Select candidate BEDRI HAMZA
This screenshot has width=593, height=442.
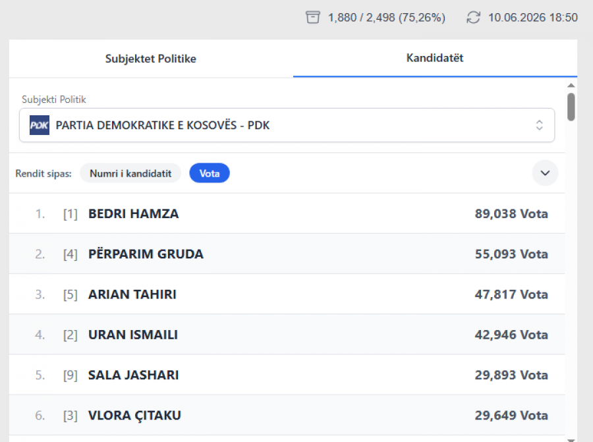point(287,213)
